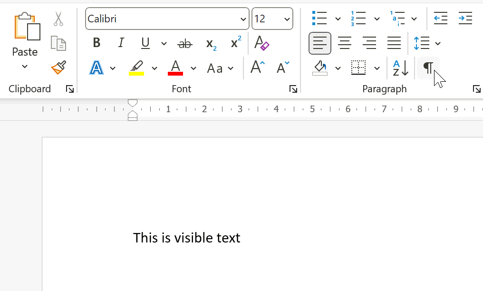Screen dimensions: 483x291
Task: Expand the Line Spacing dropdown arrow
Action: (x=438, y=44)
